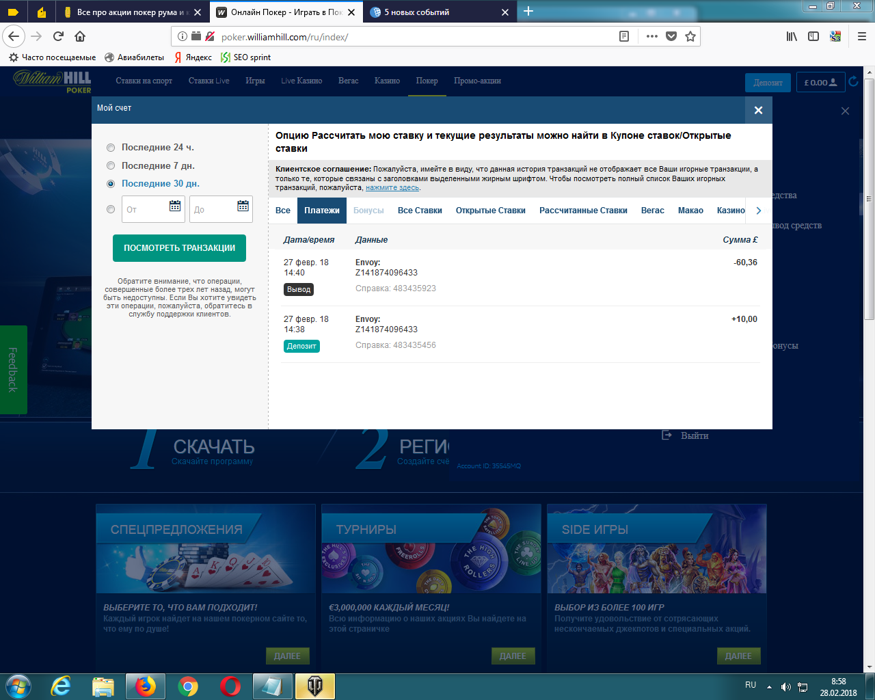Image resolution: width=875 pixels, height=700 pixels.
Task: Open Промо-акции in site navigation
Action: (477, 81)
